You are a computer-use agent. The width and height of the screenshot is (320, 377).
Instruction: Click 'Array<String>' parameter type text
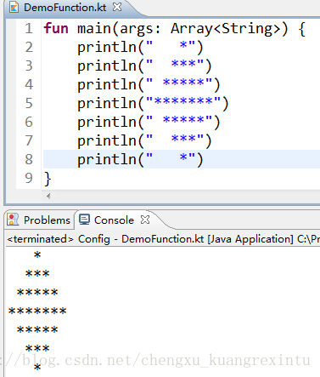[x=225, y=29]
